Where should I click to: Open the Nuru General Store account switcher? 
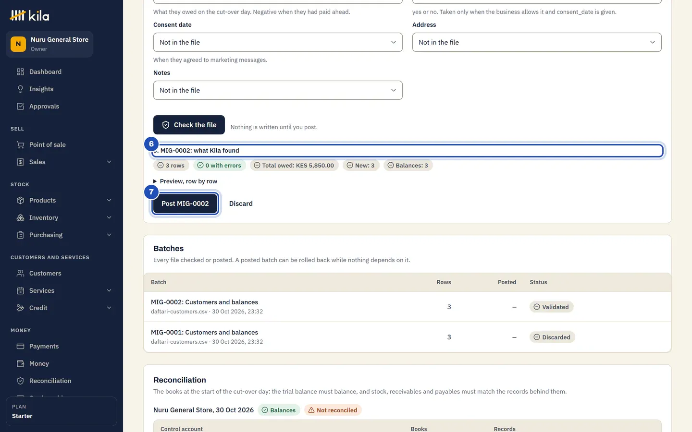point(49,44)
